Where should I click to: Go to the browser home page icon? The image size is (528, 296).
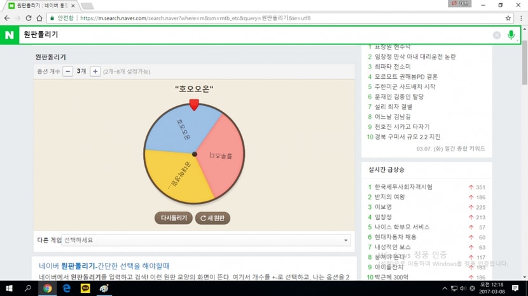click(39, 18)
